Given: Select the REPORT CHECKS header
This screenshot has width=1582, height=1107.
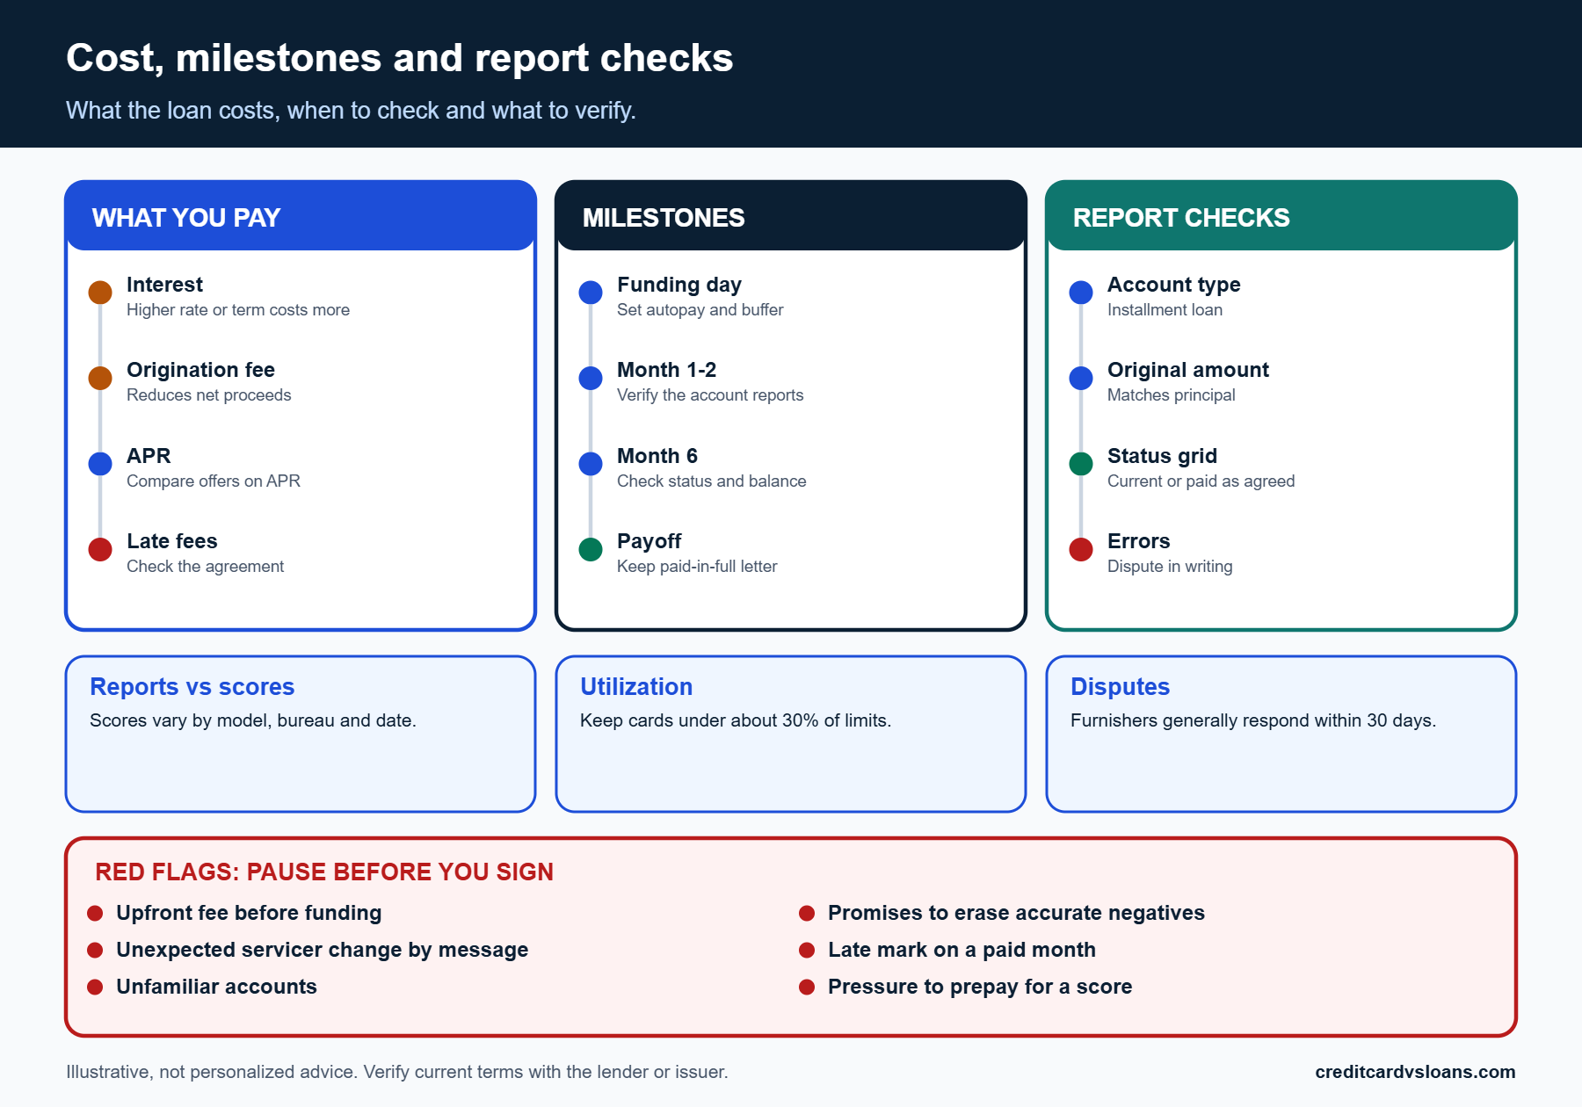Looking at the screenshot, I should [x=1281, y=216].
